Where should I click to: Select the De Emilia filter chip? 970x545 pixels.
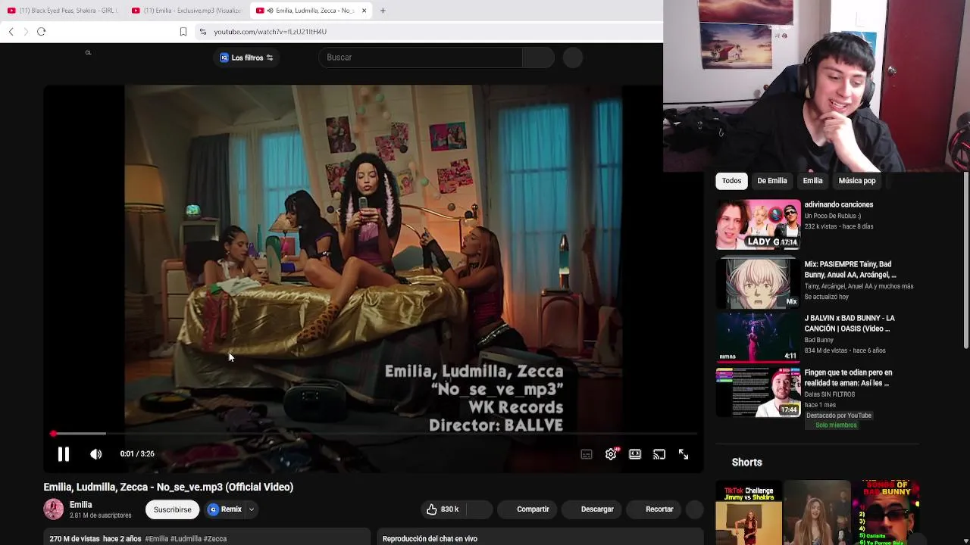click(772, 181)
